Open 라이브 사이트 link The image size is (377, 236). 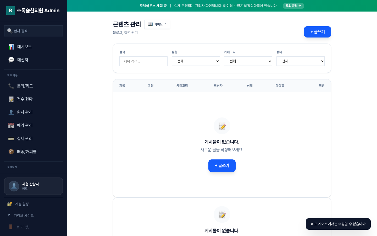pos(34,215)
